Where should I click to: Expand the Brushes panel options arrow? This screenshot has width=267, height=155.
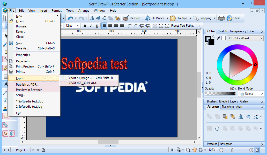click(x=262, y=102)
